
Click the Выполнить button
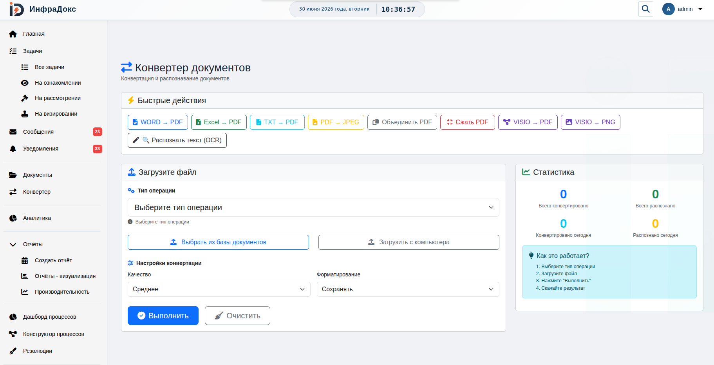pyautogui.click(x=163, y=316)
